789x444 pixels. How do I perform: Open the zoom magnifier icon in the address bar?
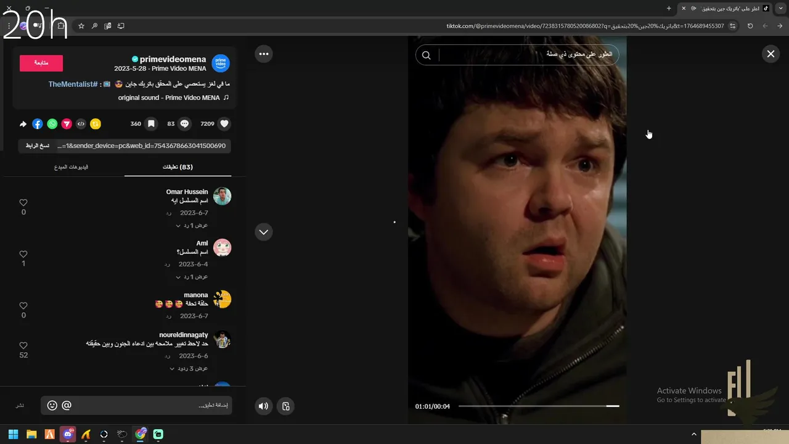pos(94,26)
